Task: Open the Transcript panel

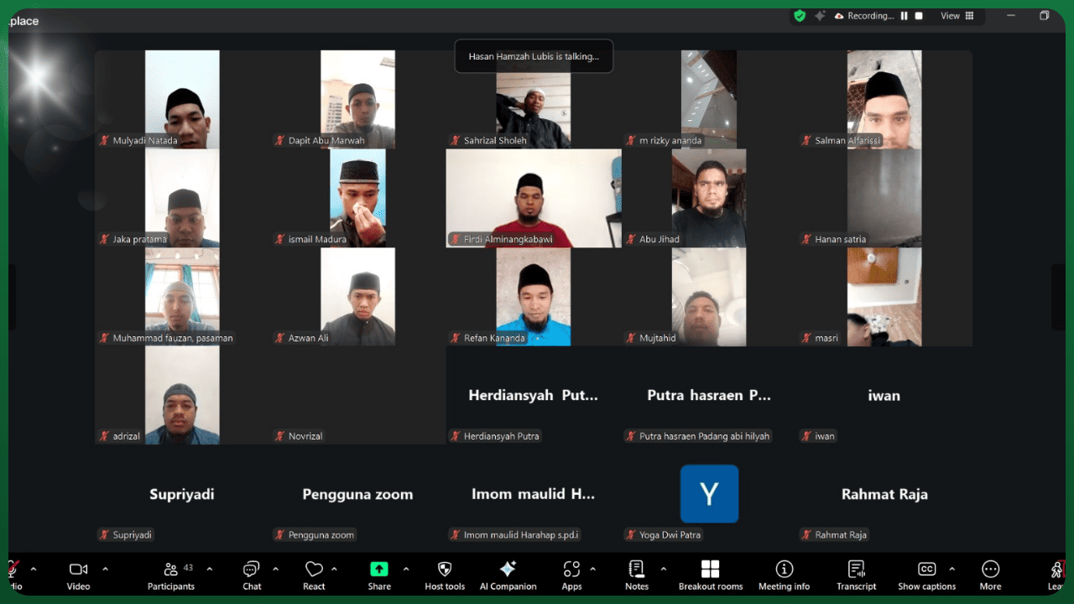Action: coord(856,575)
